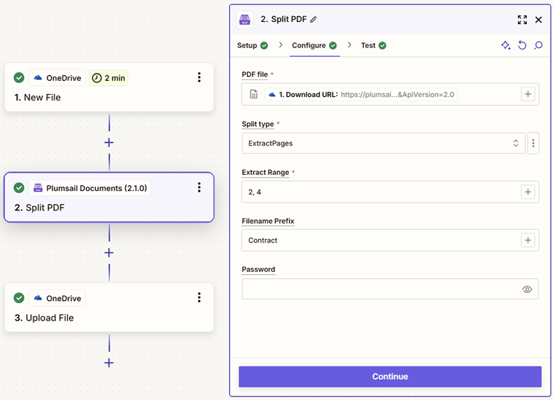Click the plus button in PDF file field
The height and width of the screenshot is (400, 553).
click(528, 94)
